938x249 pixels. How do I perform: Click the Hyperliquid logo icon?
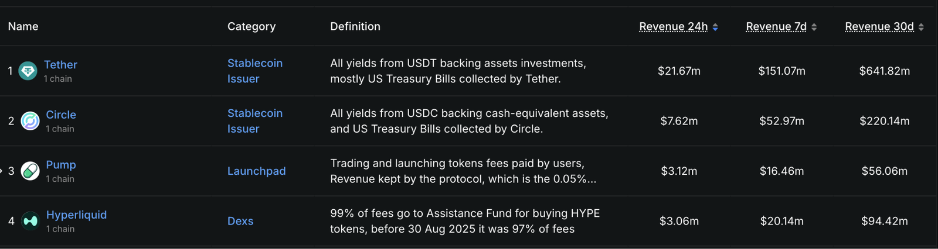coord(30,222)
